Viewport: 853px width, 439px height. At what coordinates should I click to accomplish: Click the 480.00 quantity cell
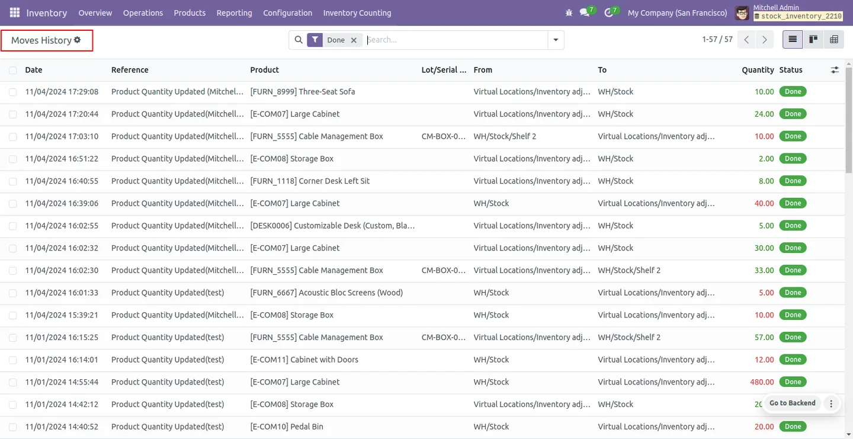[x=762, y=382]
